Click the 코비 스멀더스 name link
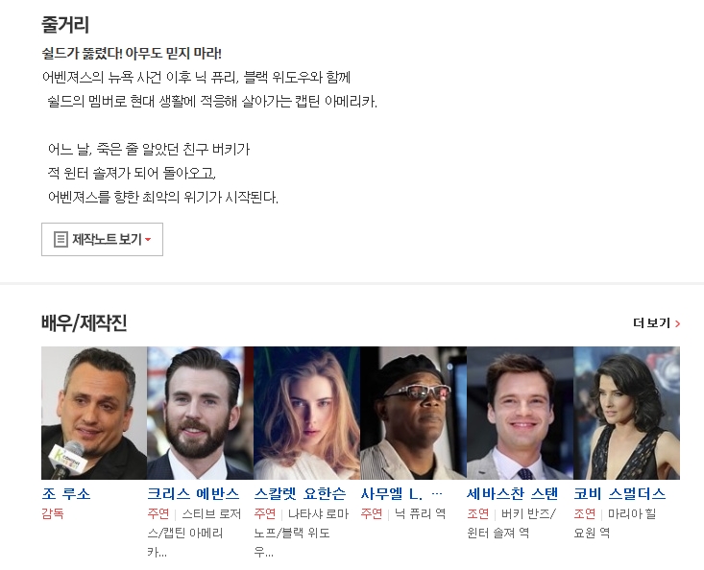 point(619,494)
